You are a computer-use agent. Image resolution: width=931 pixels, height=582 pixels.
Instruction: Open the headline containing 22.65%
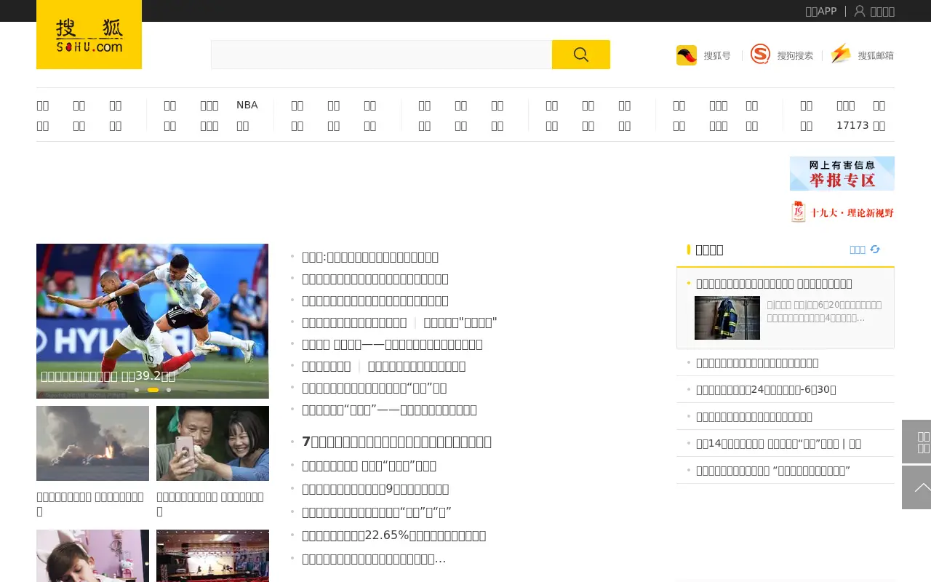[394, 535]
